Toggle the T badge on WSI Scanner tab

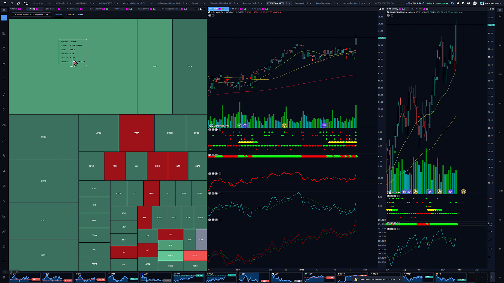[x=154, y=9]
